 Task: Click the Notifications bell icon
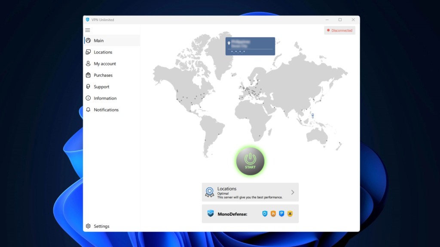88,110
